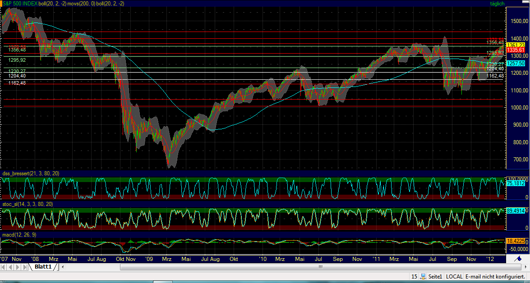Screen dimensions: 530x283
Task: Jump to first sheet navigation arrow
Action: click(x=4, y=267)
